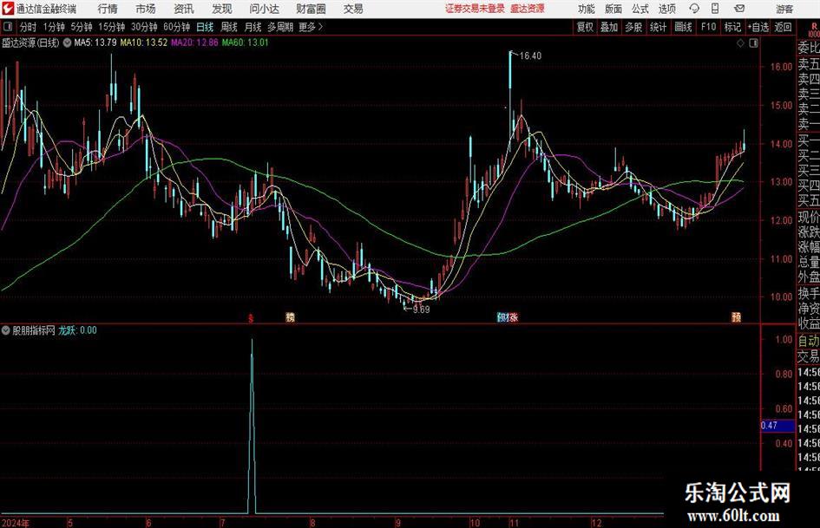Image resolution: width=820 pixels, height=528 pixels.
Task: Click the 返回 button
Action: [x=783, y=27]
